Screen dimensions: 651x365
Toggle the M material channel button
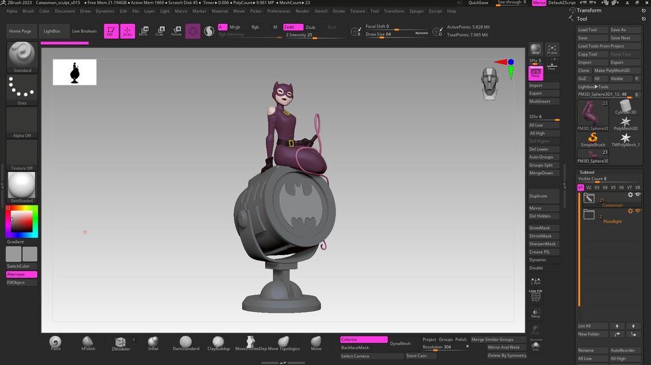click(275, 27)
